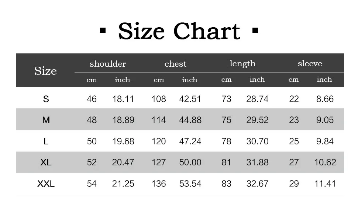Select the 136 chest cm value
Image resolution: width=358 pixels, height=221 pixels.
[x=159, y=184]
